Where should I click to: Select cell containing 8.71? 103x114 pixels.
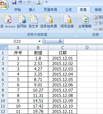(x=38, y=80)
